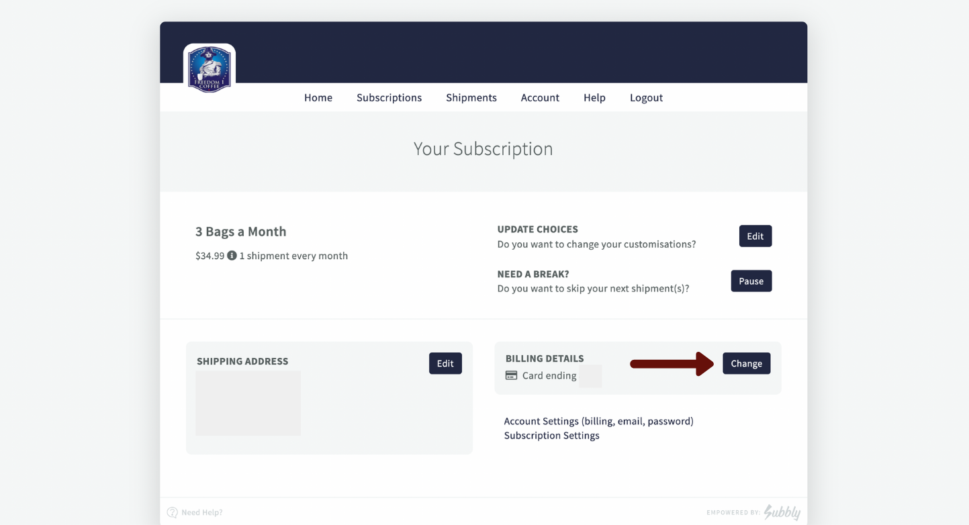Go to the Account section

coord(540,97)
